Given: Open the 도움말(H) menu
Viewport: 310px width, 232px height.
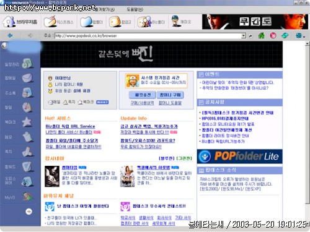Looking at the screenshot, I should tap(135, 9).
